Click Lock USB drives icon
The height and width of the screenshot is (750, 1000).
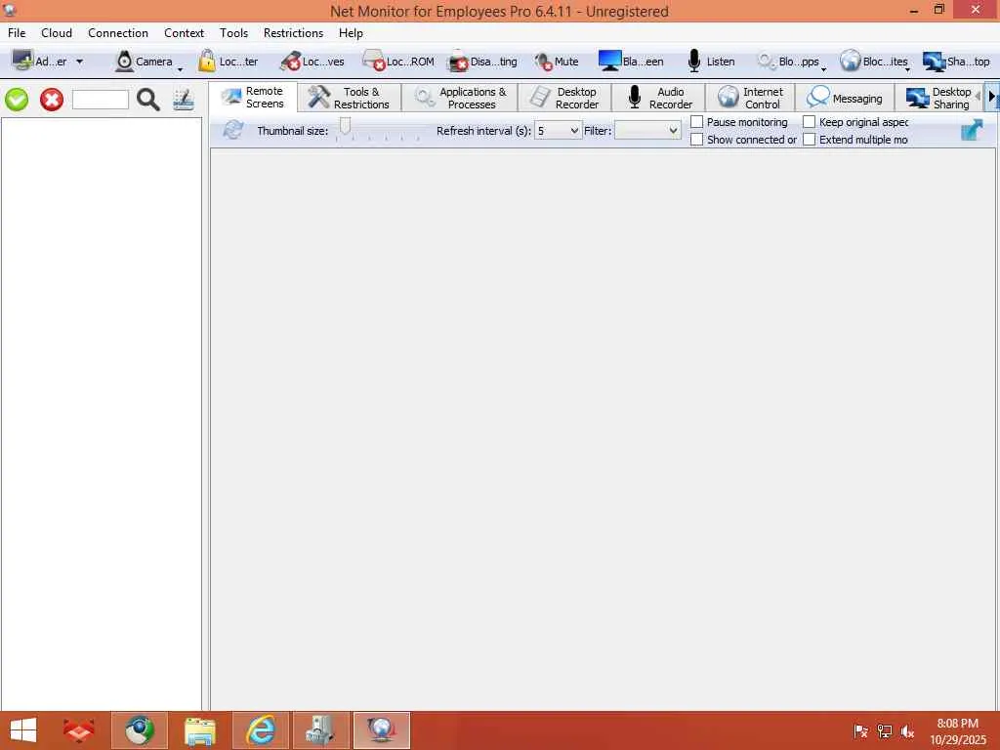pyautogui.click(x=290, y=62)
